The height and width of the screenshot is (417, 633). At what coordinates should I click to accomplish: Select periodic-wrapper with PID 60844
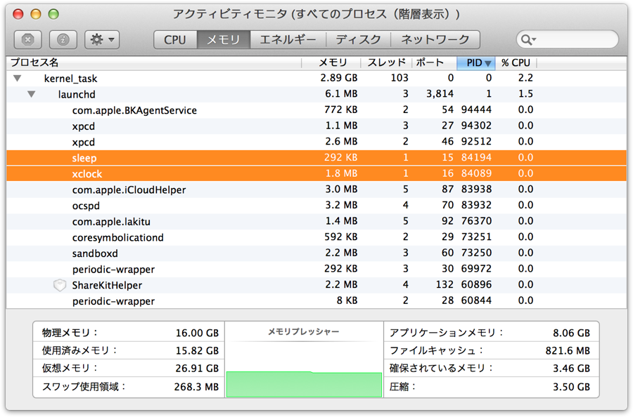[316, 301]
